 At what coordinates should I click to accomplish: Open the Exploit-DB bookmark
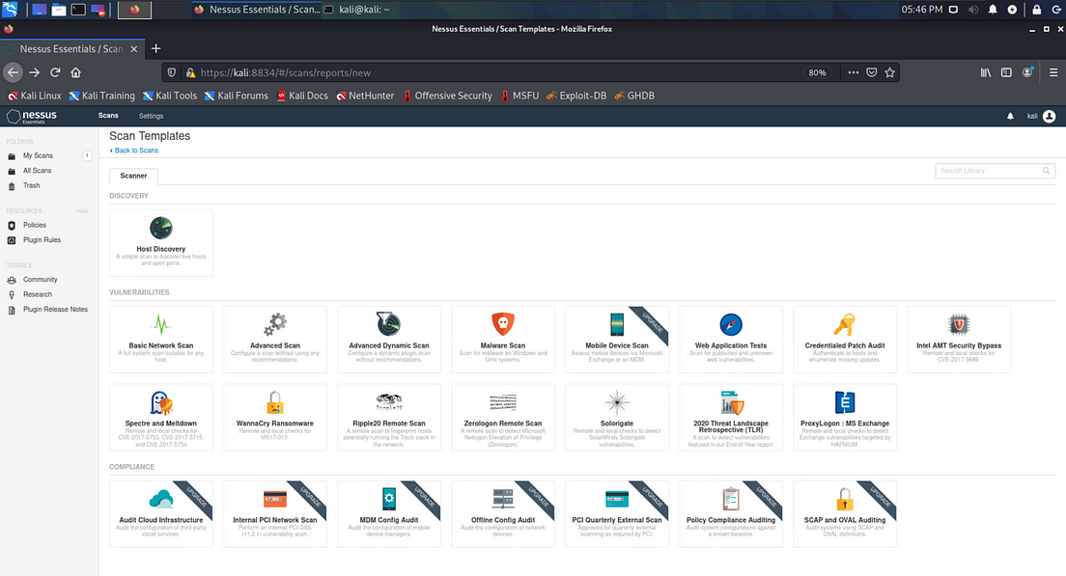click(x=575, y=96)
